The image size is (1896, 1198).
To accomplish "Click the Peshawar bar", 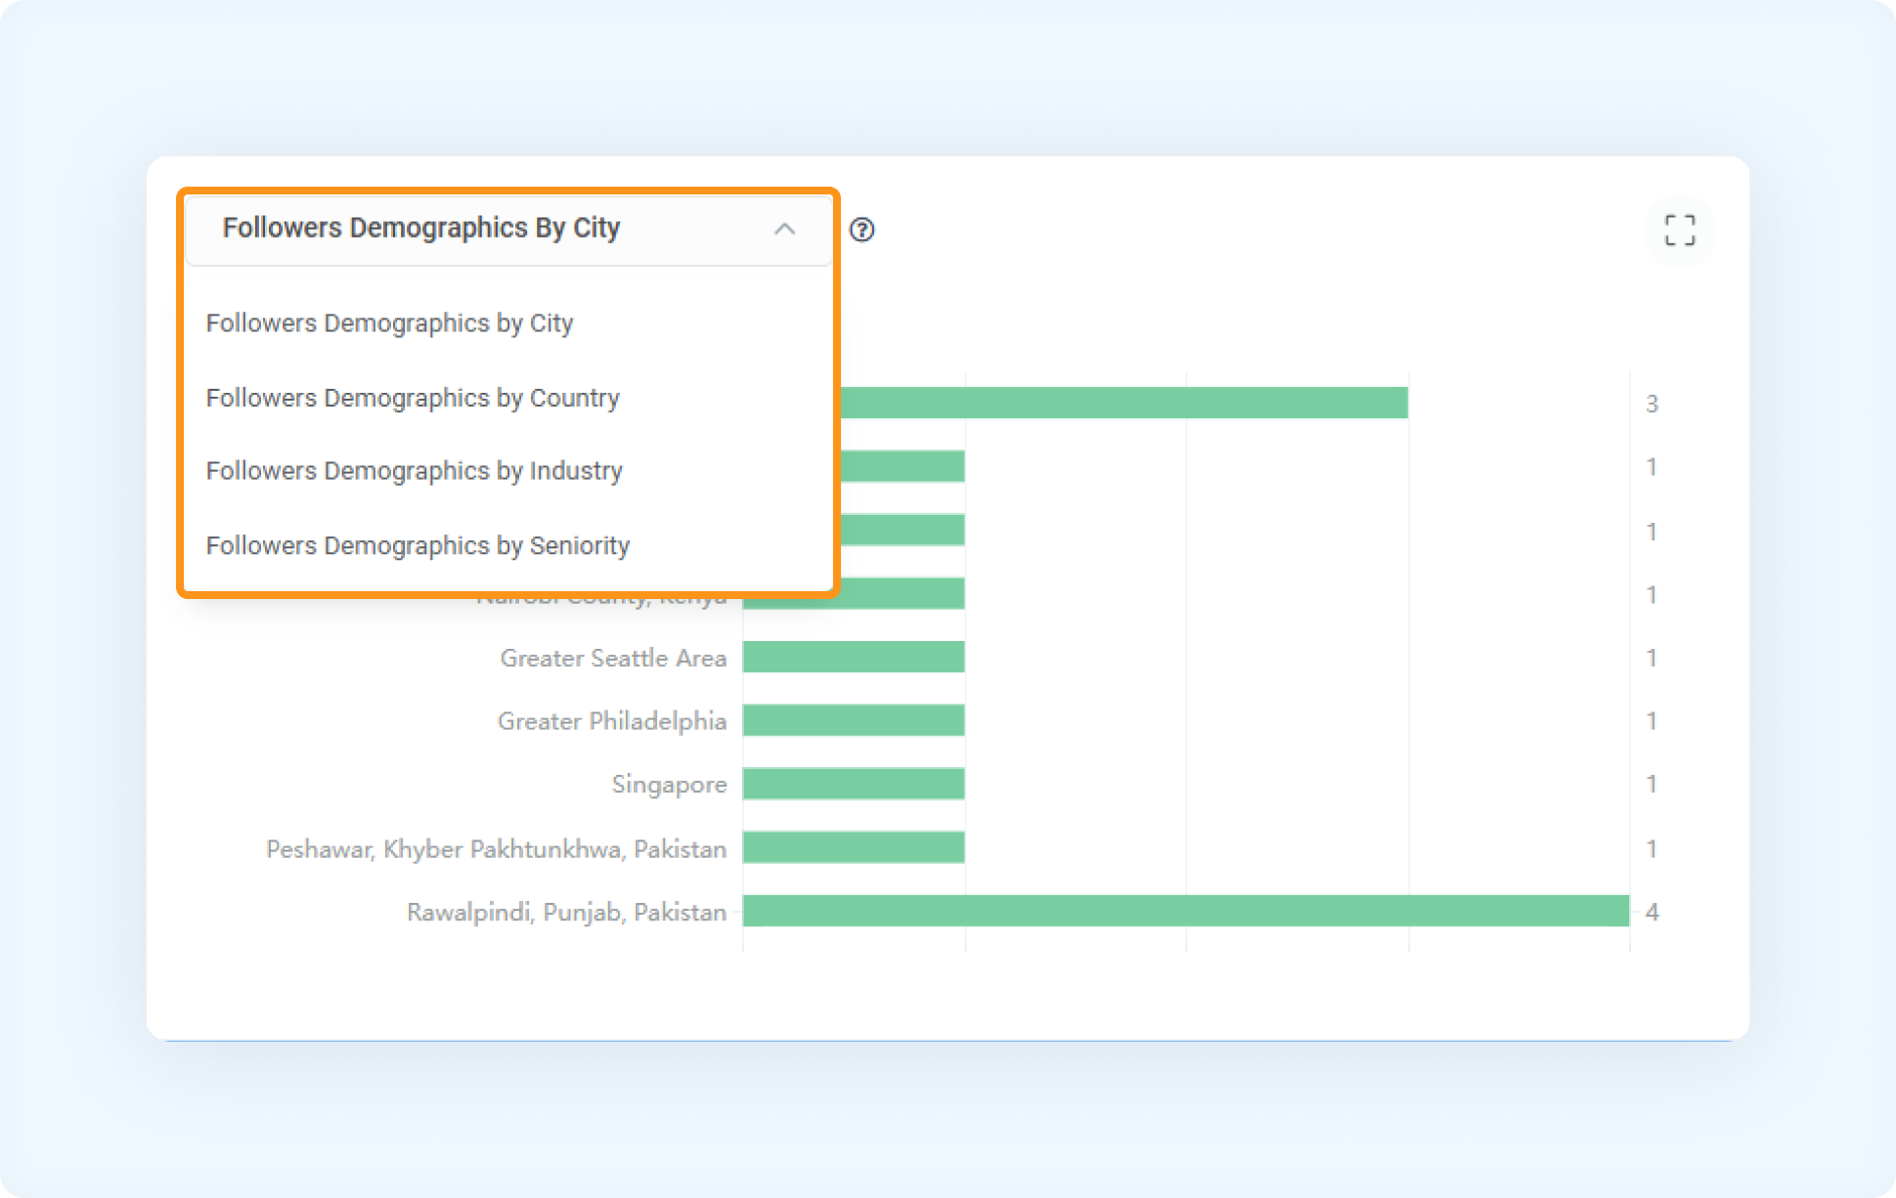I will (854, 847).
